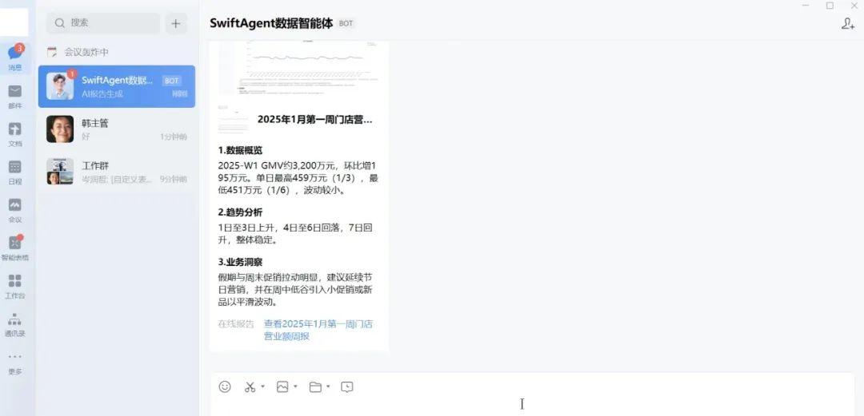Expand the image picker dropdown arrow
The height and width of the screenshot is (416, 864).
295,386
